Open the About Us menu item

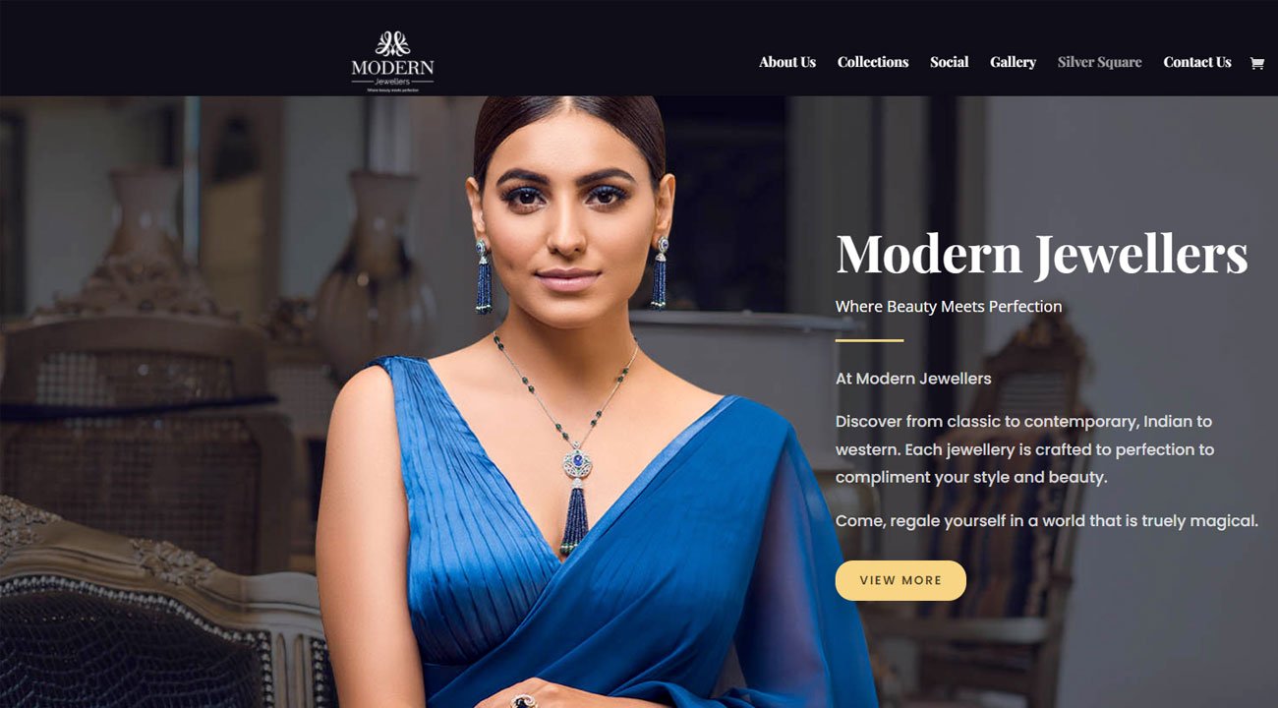(x=787, y=62)
